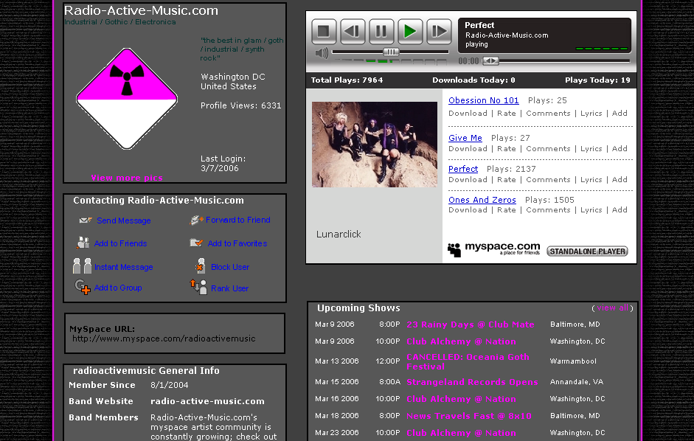Open the Rank User link
694x441 pixels.
coord(229,288)
